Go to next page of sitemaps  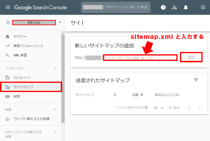[x=200, y=107]
